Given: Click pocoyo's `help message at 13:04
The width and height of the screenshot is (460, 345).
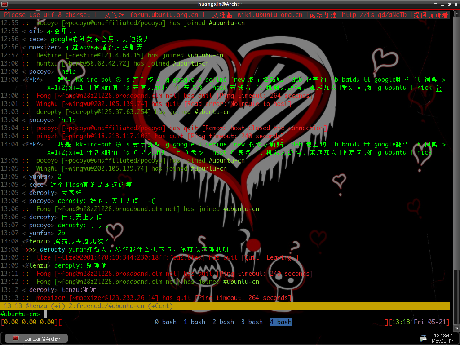Looking at the screenshot, I should click(67, 120).
